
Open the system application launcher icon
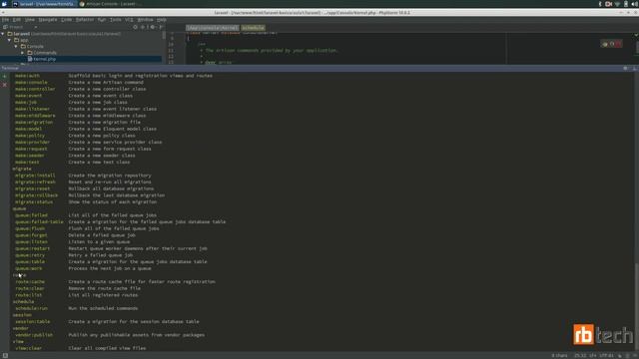[4, 4]
